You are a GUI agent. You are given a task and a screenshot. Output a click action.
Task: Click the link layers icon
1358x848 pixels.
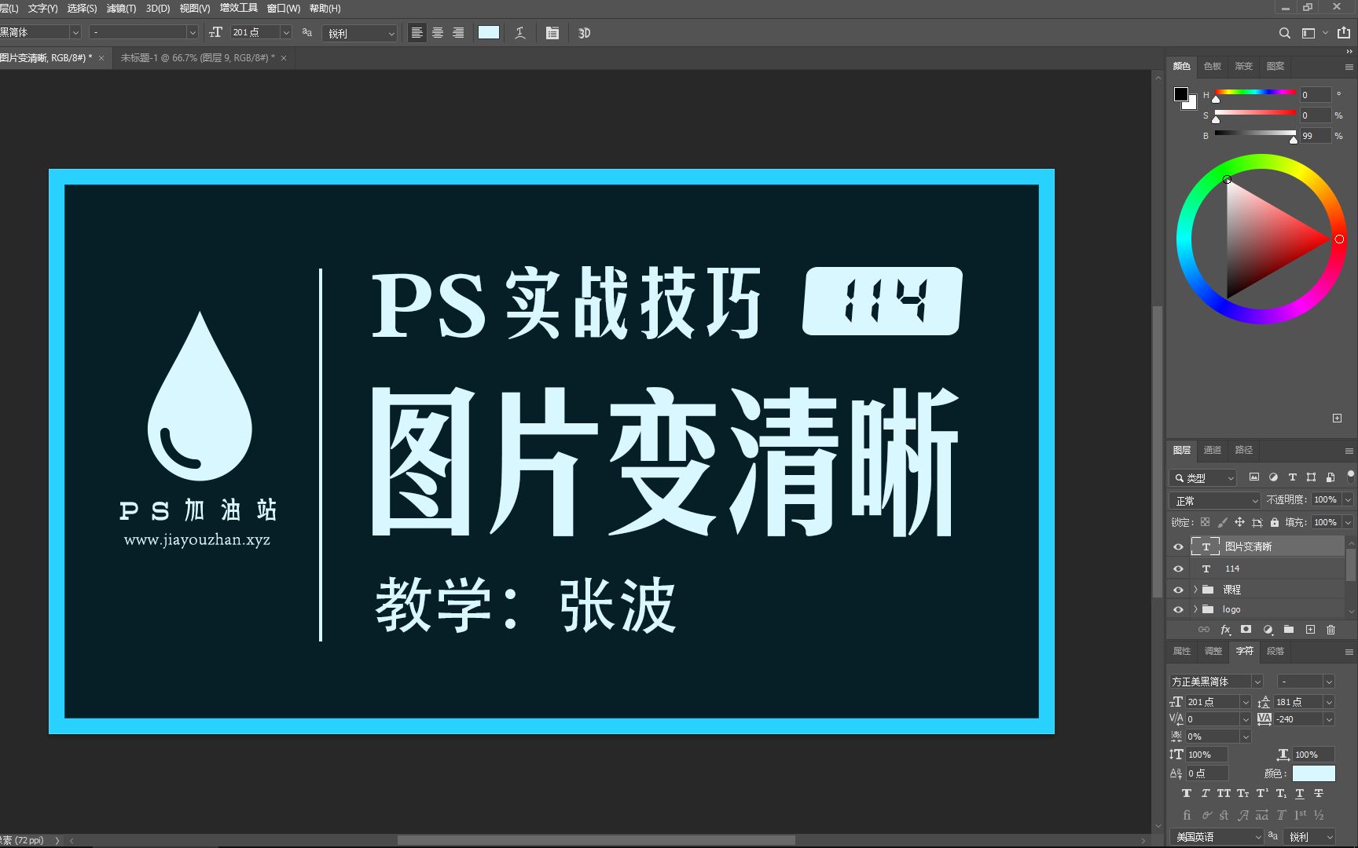tap(1204, 630)
